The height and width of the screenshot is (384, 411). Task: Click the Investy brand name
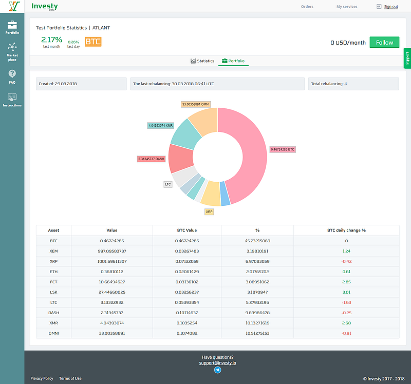pyautogui.click(x=45, y=6)
